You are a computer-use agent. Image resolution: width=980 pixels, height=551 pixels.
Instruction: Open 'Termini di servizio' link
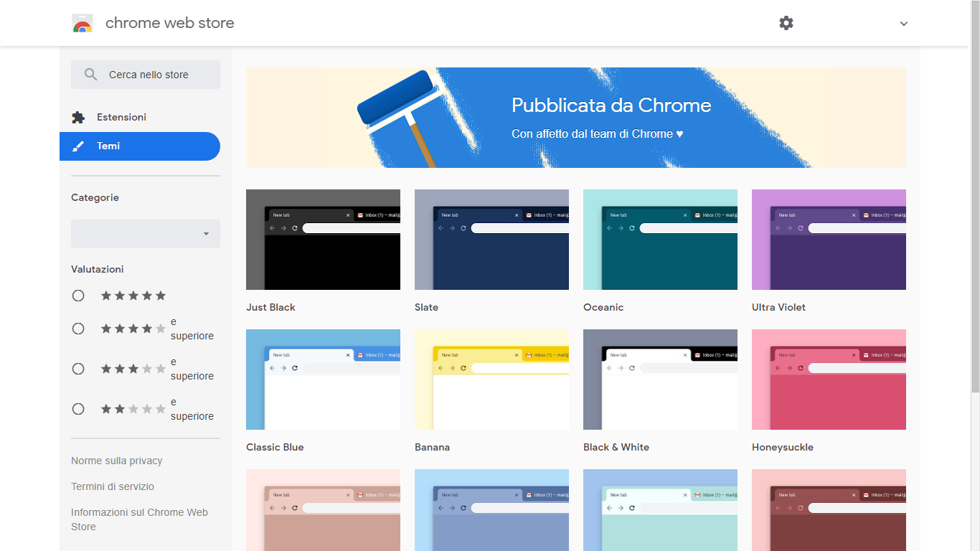(113, 486)
